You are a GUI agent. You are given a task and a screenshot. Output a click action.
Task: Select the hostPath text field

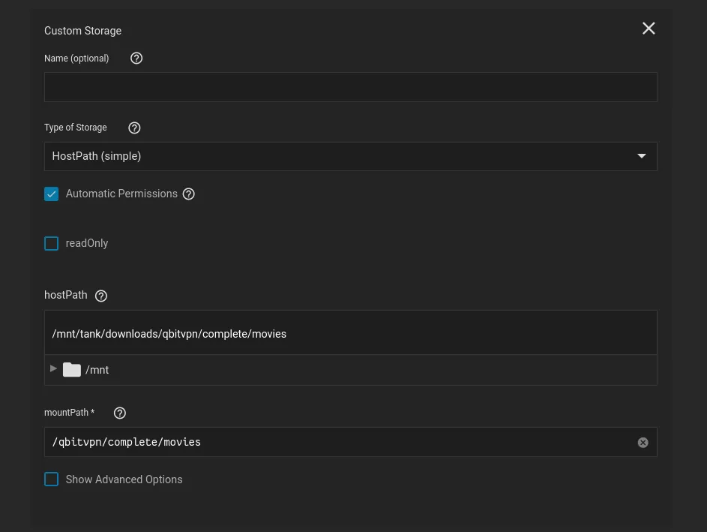point(350,334)
